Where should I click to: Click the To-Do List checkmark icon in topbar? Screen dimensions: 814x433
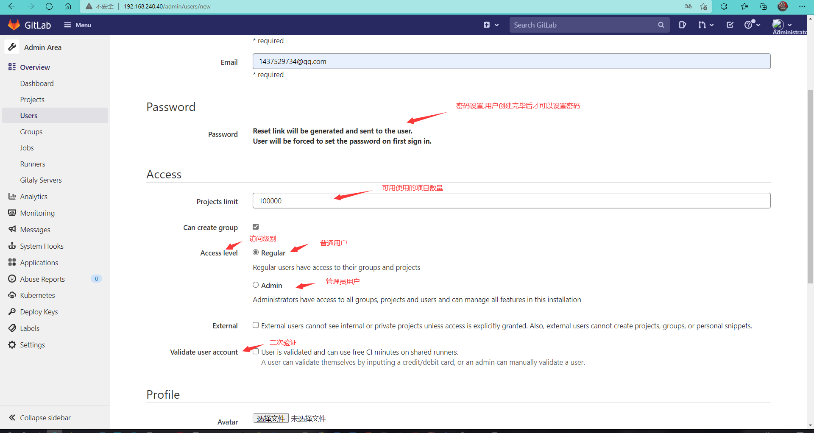coord(730,25)
